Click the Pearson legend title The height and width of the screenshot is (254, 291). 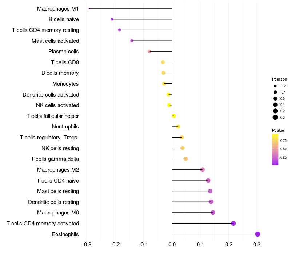pos(279,79)
